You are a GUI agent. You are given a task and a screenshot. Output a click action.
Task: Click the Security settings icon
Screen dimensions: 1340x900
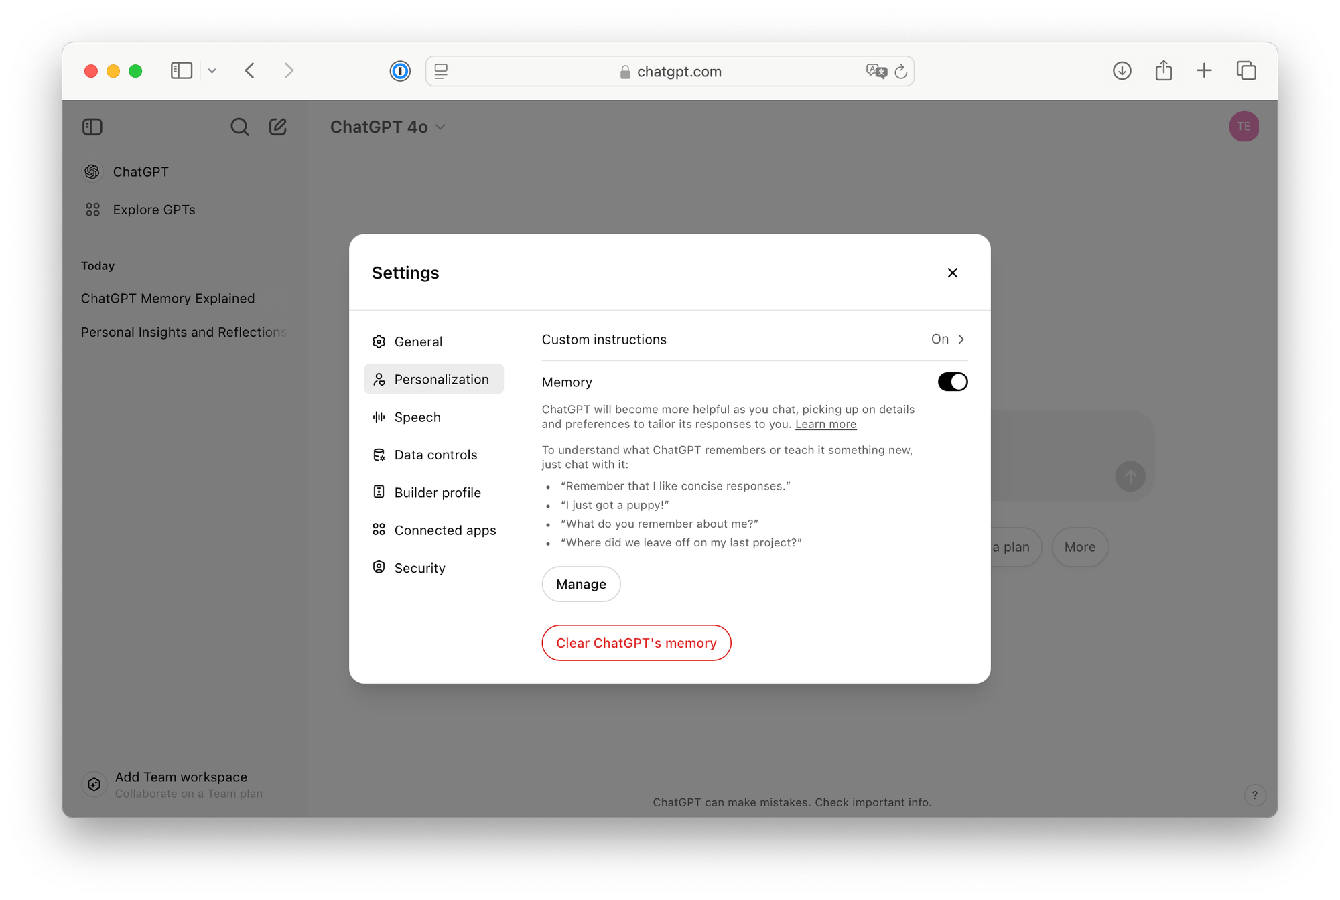[379, 568]
